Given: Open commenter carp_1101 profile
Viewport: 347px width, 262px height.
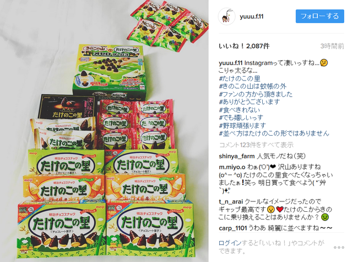Looking at the screenshot, I should (232, 228).
